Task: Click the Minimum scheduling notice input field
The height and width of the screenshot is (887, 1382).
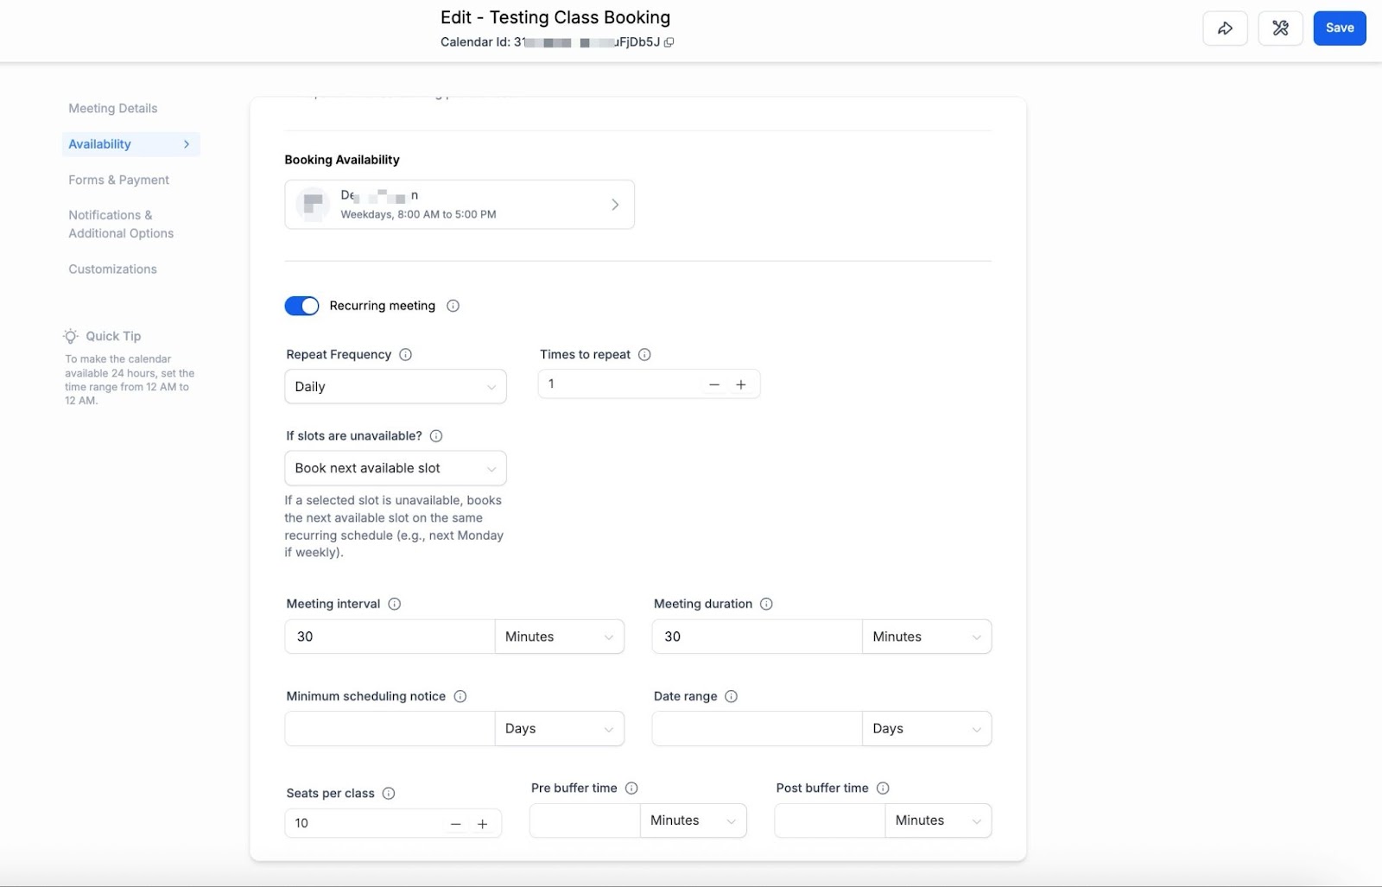Action: click(389, 729)
